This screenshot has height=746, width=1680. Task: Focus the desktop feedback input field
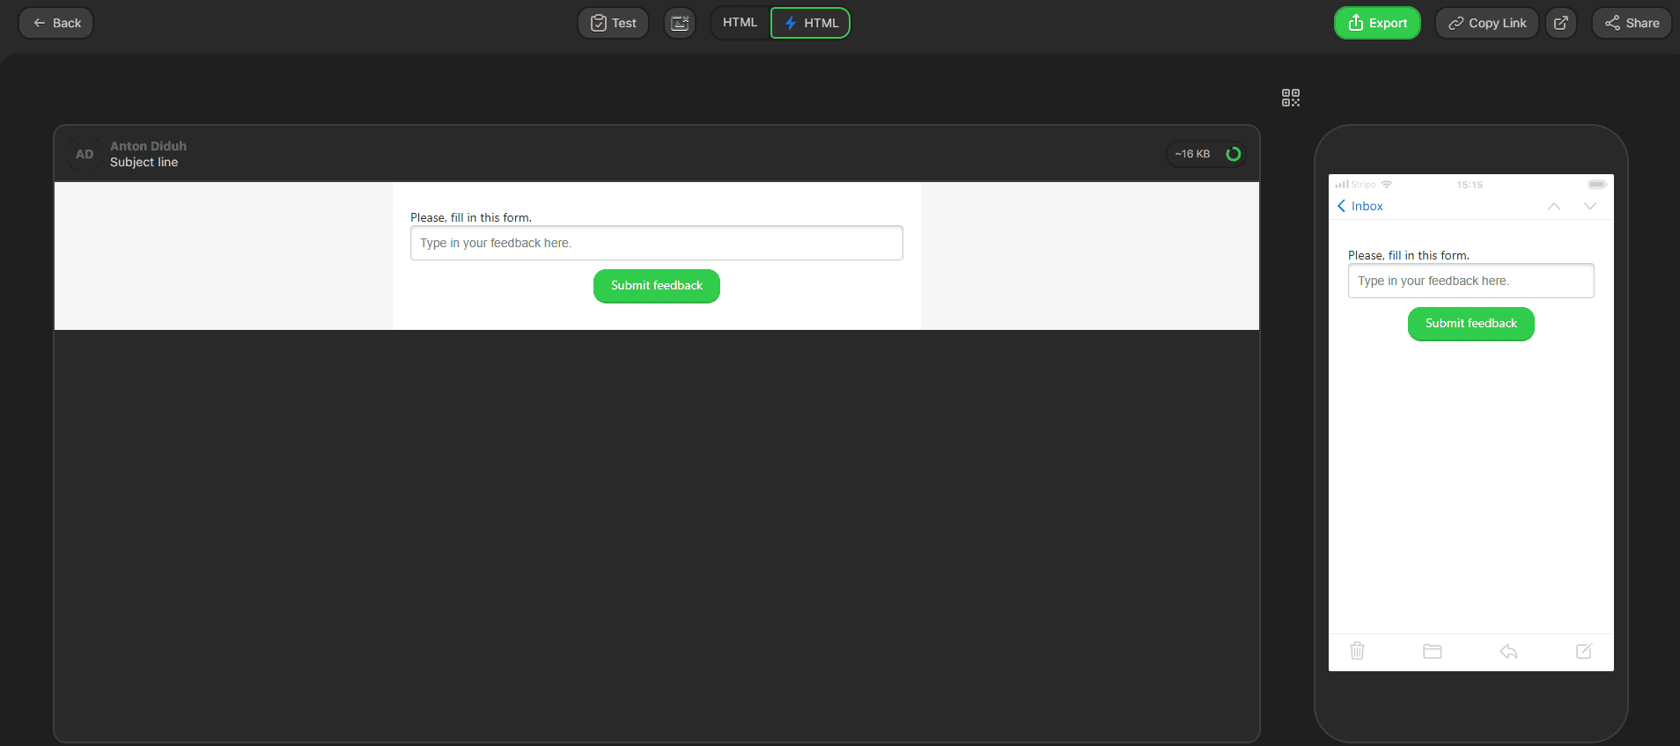click(656, 243)
